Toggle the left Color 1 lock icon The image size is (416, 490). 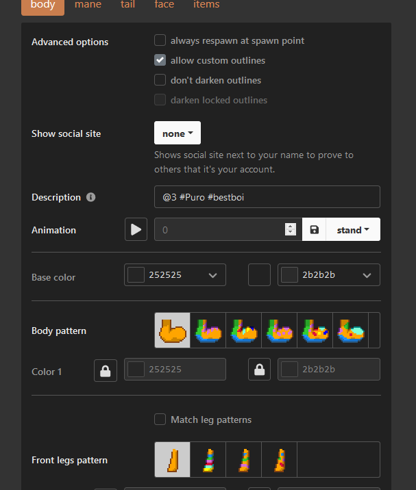tap(106, 370)
